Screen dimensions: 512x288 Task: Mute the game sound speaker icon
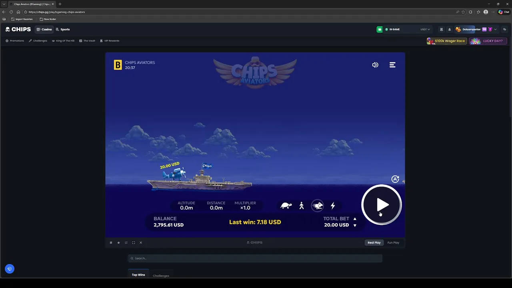click(375, 65)
